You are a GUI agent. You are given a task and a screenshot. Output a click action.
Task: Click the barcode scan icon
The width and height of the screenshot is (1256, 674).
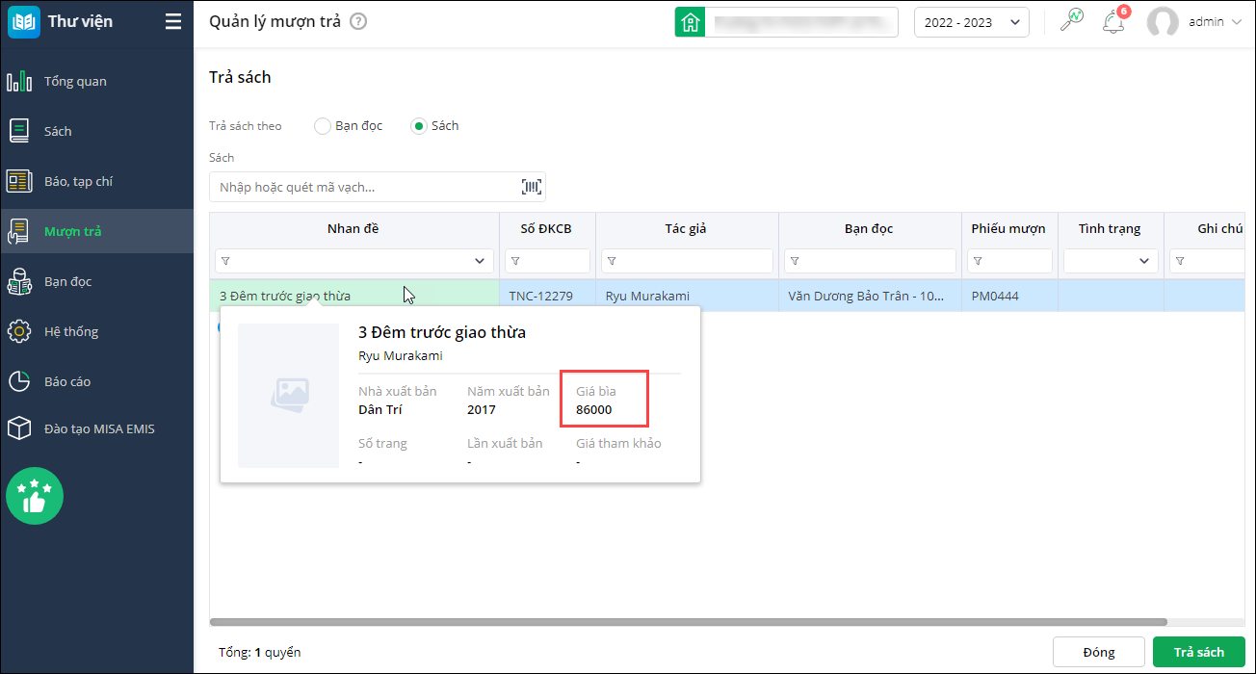click(x=532, y=187)
